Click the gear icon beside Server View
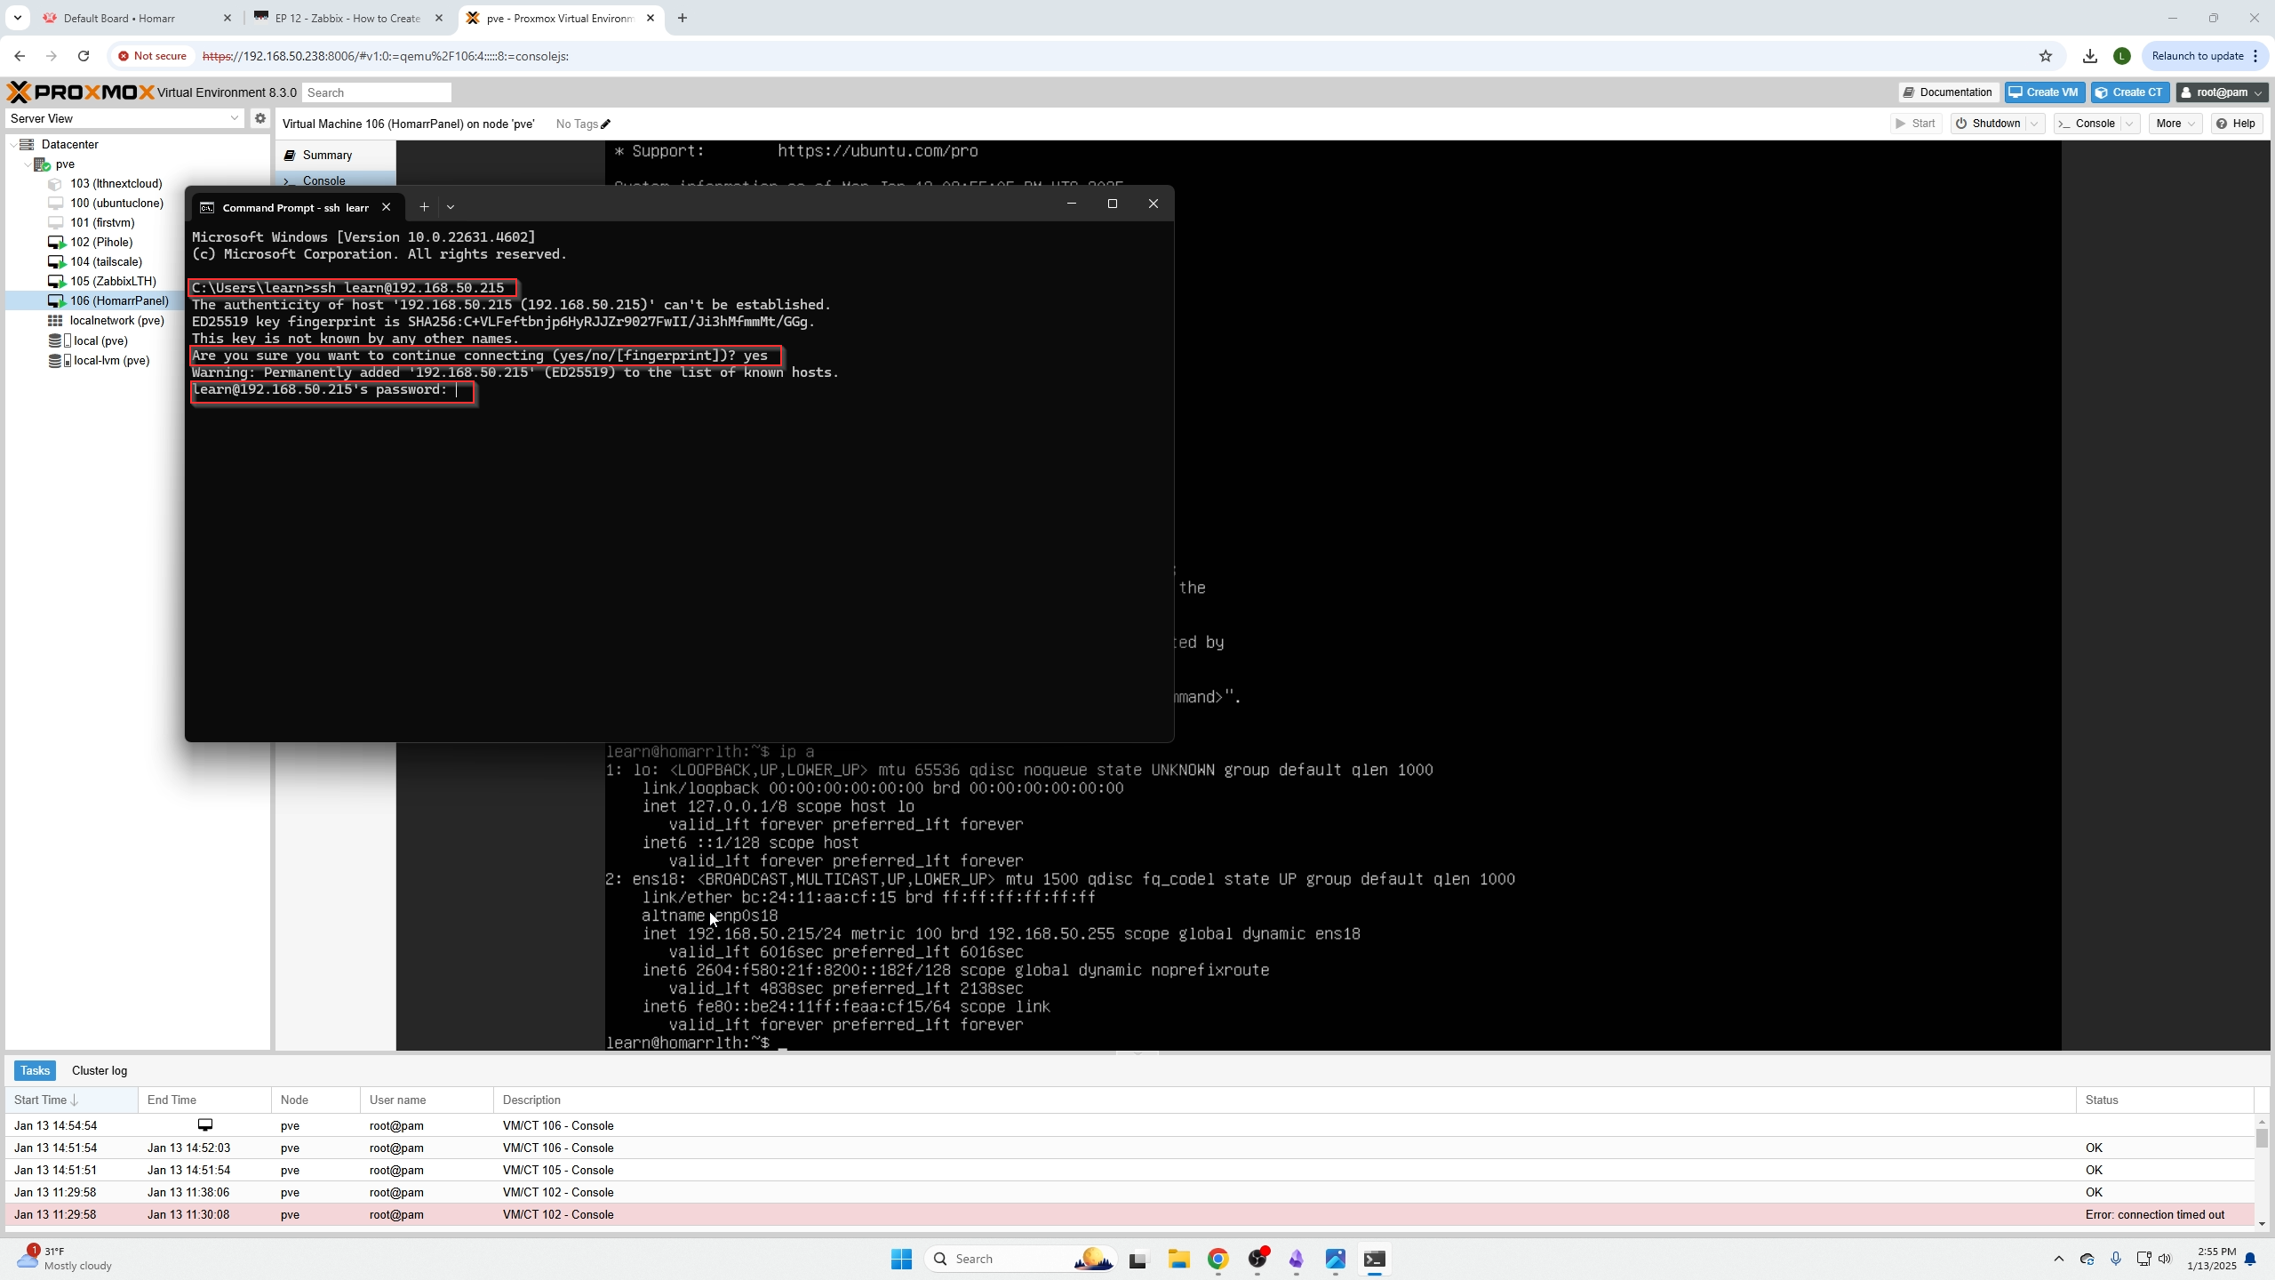The height and width of the screenshot is (1280, 2275). coord(259,118)
